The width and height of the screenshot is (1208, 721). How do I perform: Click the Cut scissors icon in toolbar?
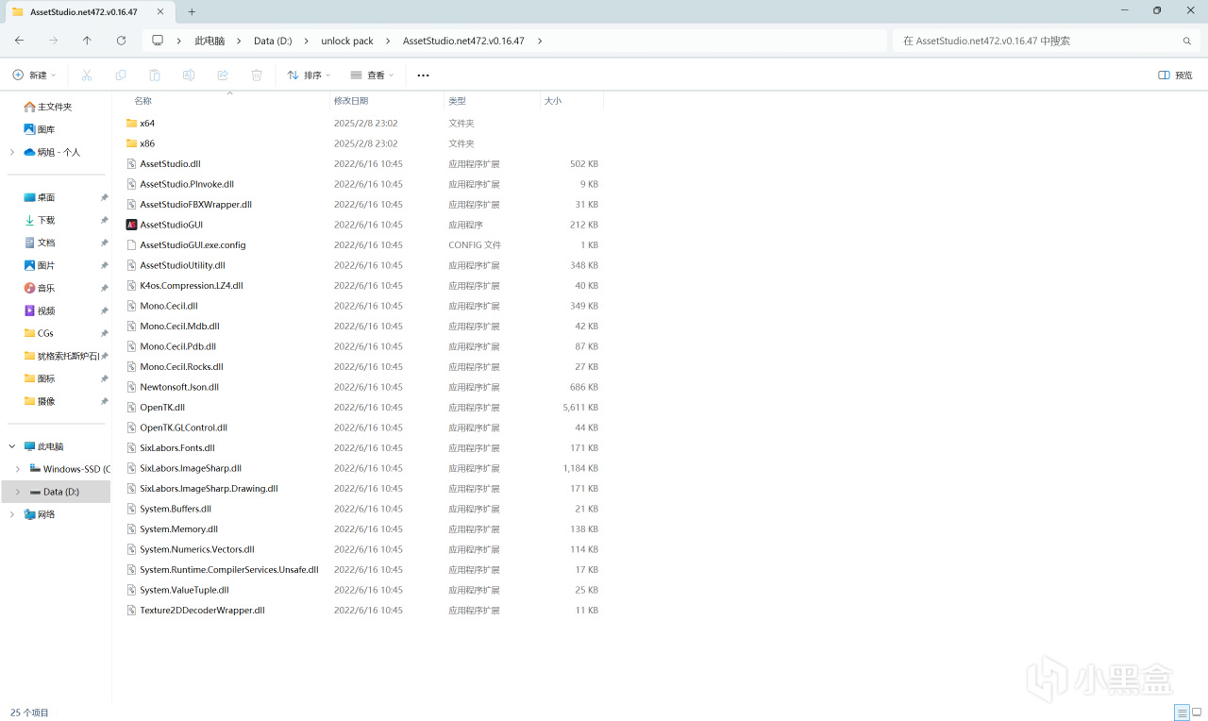point(87,75)
